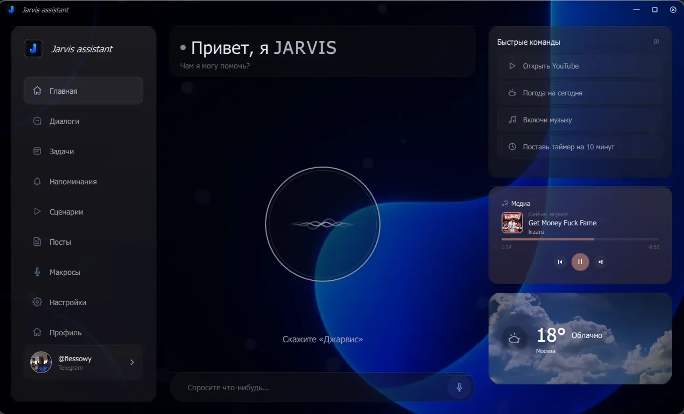
Task: Open the Диалоги chat bubble icon
Action: (x=37, y=121)
